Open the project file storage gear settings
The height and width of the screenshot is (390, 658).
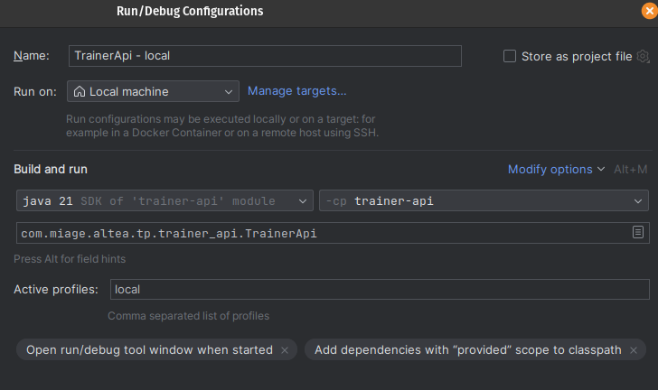pos(643,56)
